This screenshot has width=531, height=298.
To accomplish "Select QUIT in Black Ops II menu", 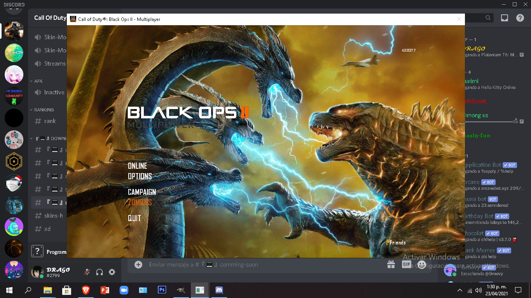I will [x=134, y=218].
